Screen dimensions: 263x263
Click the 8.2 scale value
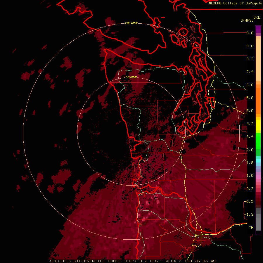coord(250,59)
